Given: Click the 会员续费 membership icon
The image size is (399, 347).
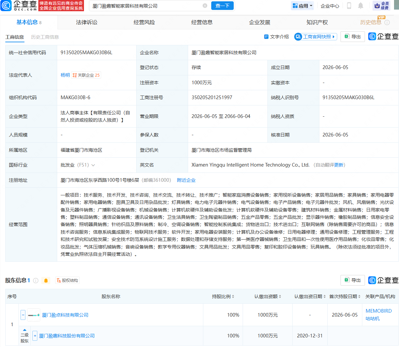Looking at the screenshot, I should pos(381,6).
